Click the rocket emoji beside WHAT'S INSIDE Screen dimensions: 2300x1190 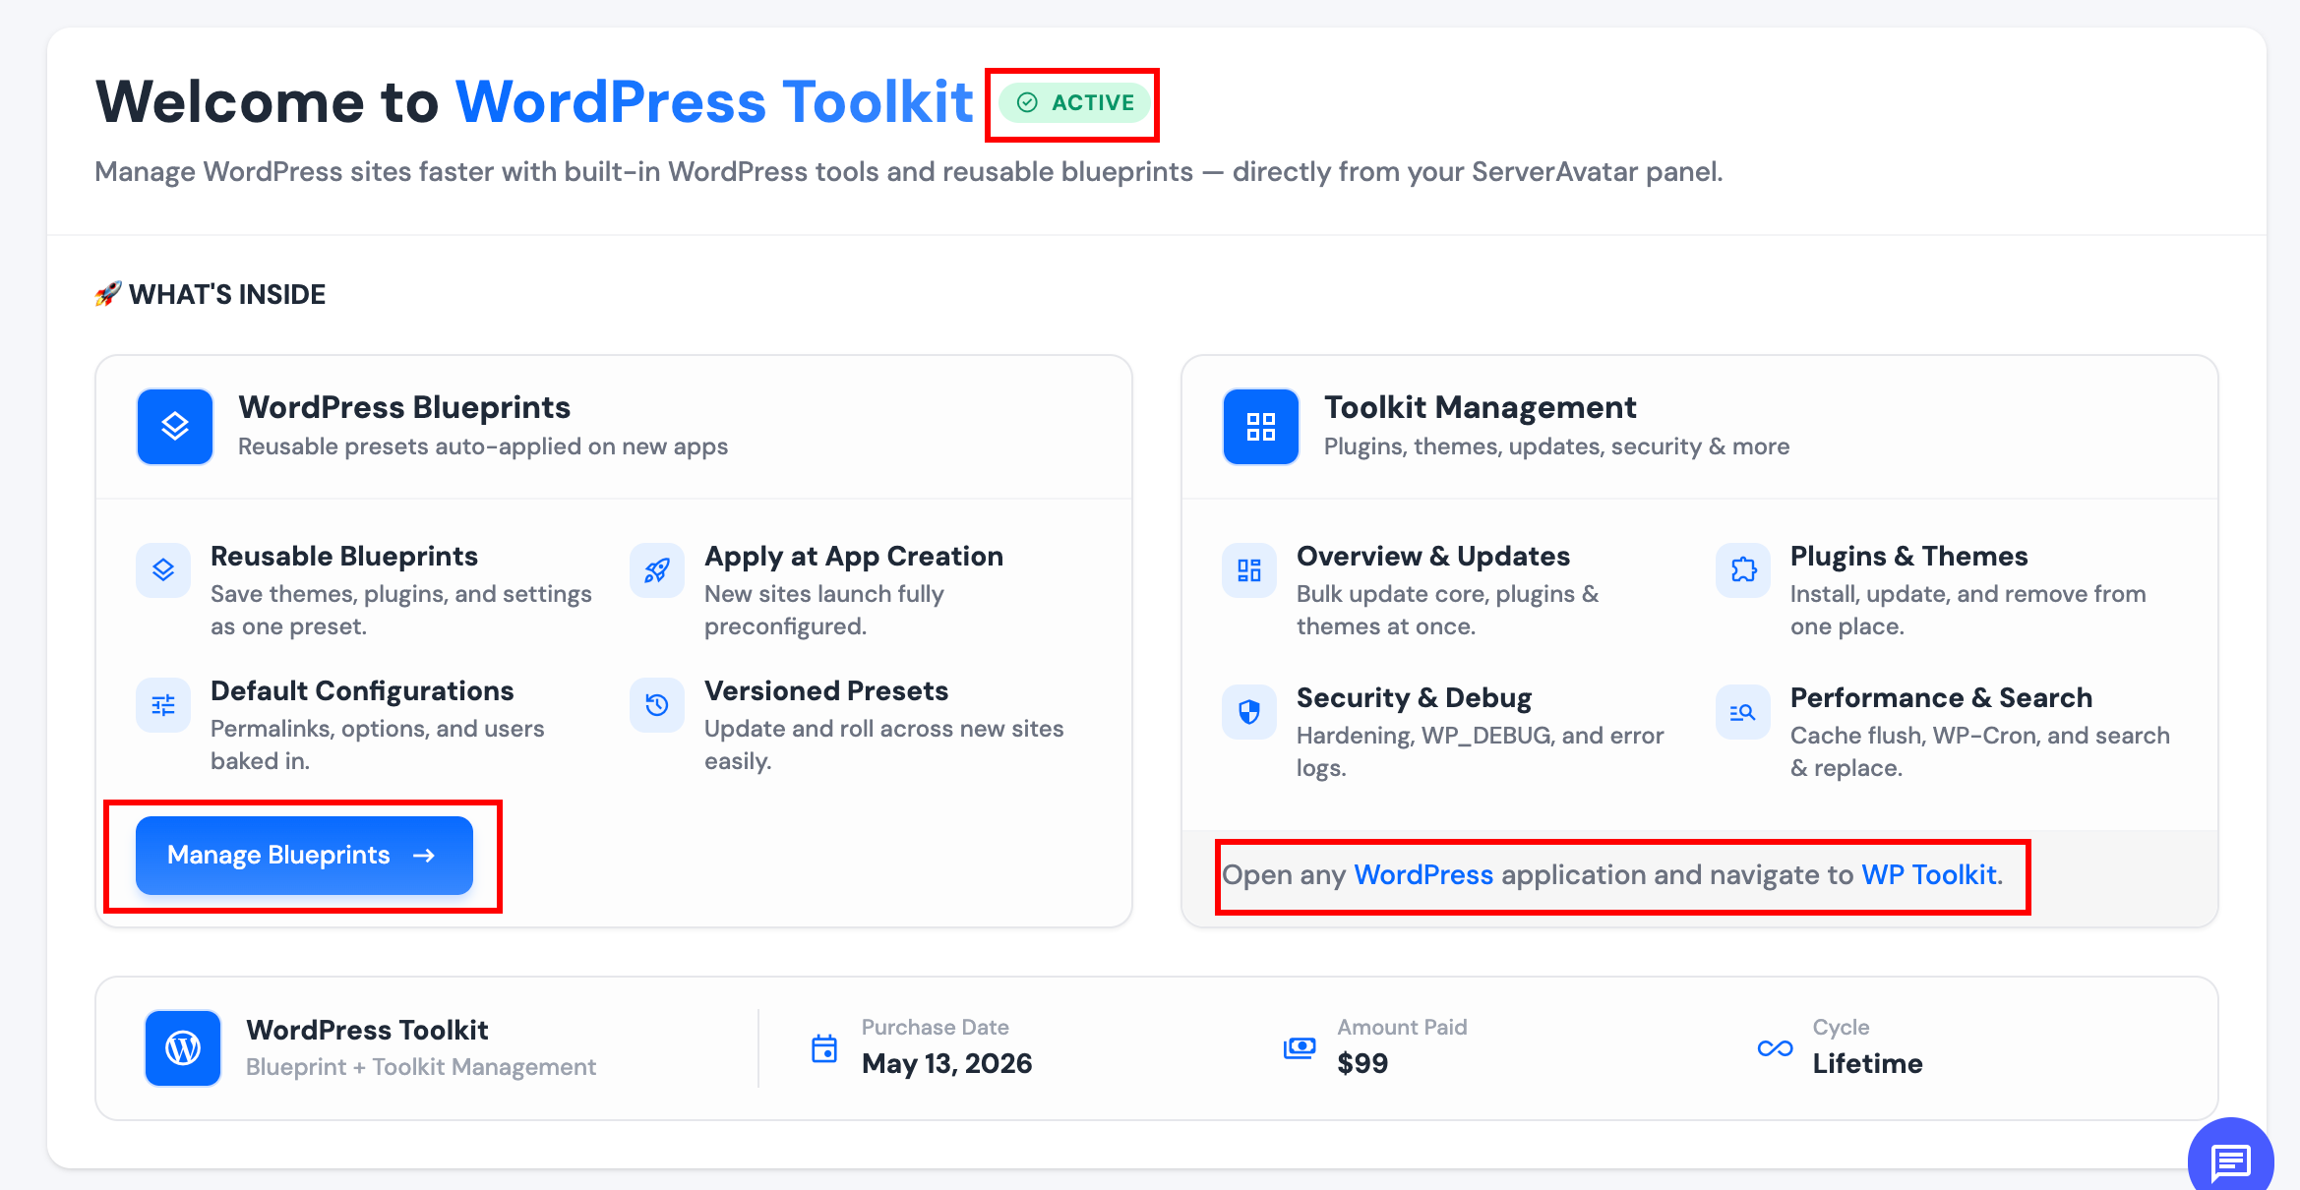tap(108, 293)
